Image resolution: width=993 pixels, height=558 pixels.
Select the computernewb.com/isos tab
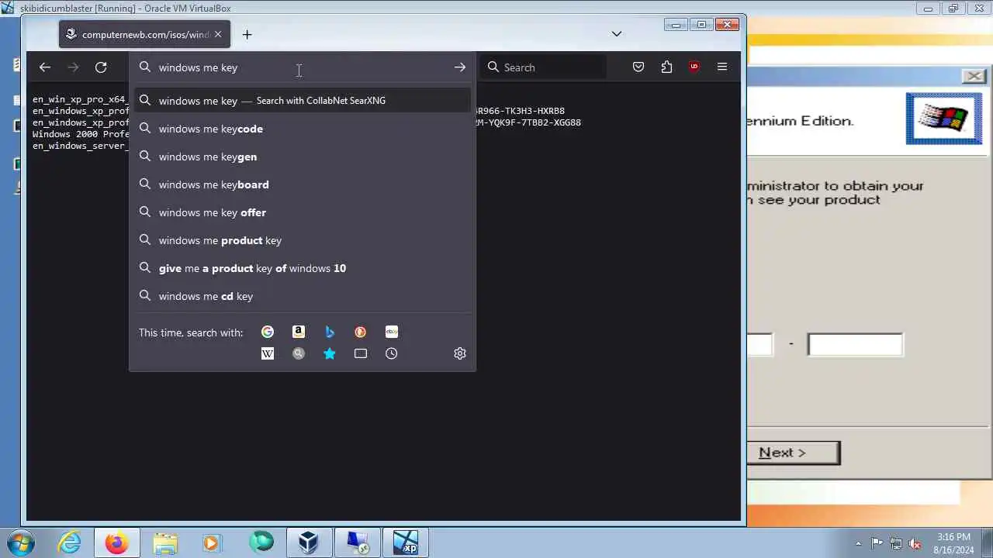point(144,34)
